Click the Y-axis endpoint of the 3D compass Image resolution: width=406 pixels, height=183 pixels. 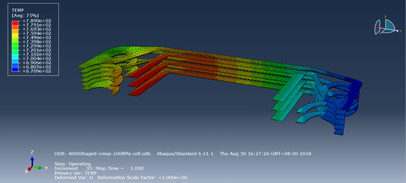[x=397, y=31]
